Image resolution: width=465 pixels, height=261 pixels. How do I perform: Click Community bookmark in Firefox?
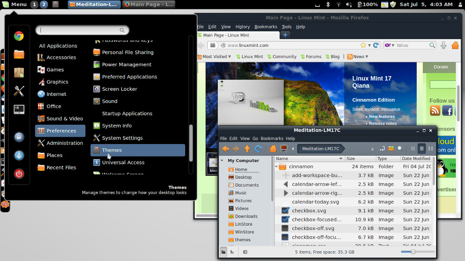point(282,57)
